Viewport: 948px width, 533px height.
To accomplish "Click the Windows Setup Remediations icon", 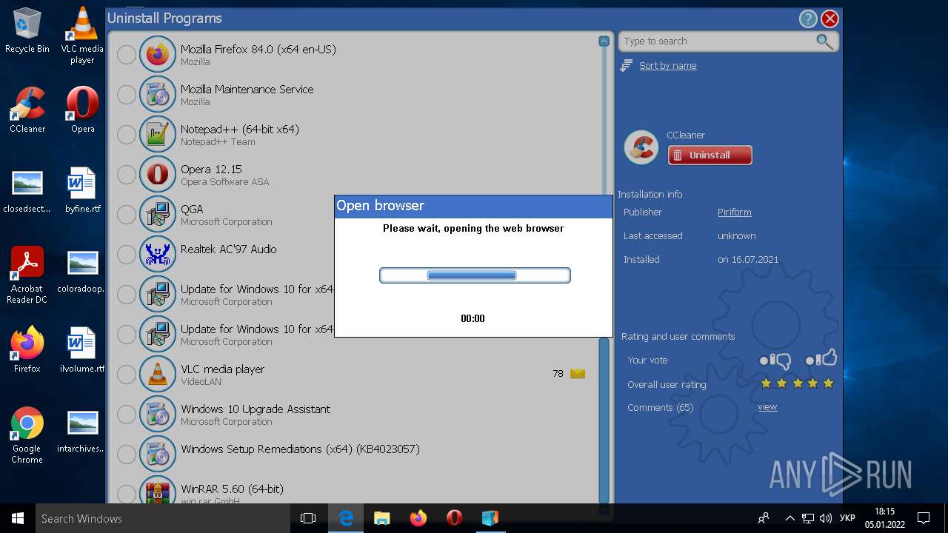I will [157, 454].
